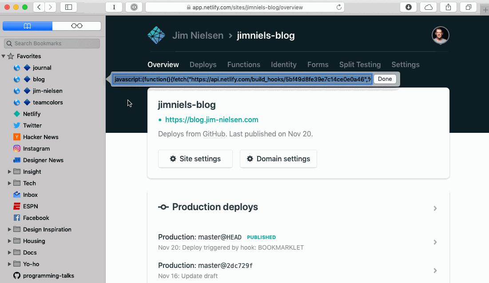
Task: Switch to Reading List glasses tab
Action: pos(77,26)
